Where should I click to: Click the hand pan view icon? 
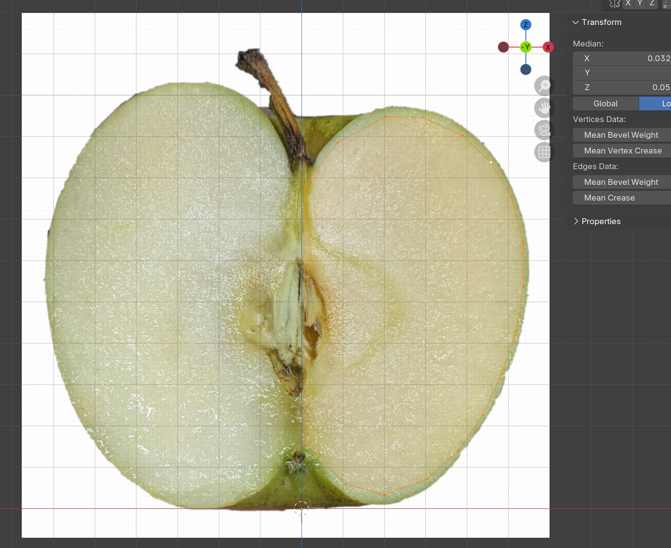(544, 108)
